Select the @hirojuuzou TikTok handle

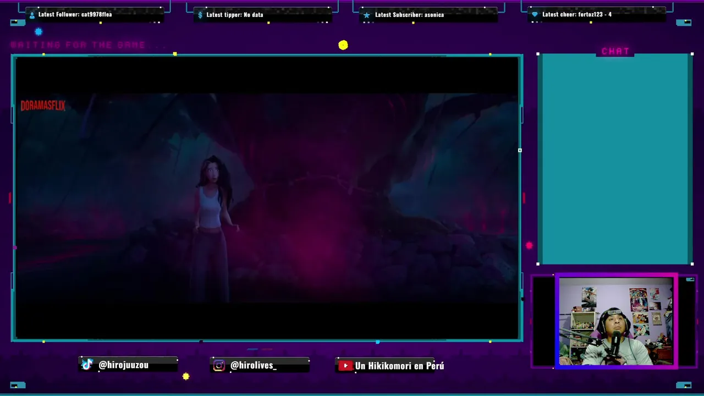point(123,365)
